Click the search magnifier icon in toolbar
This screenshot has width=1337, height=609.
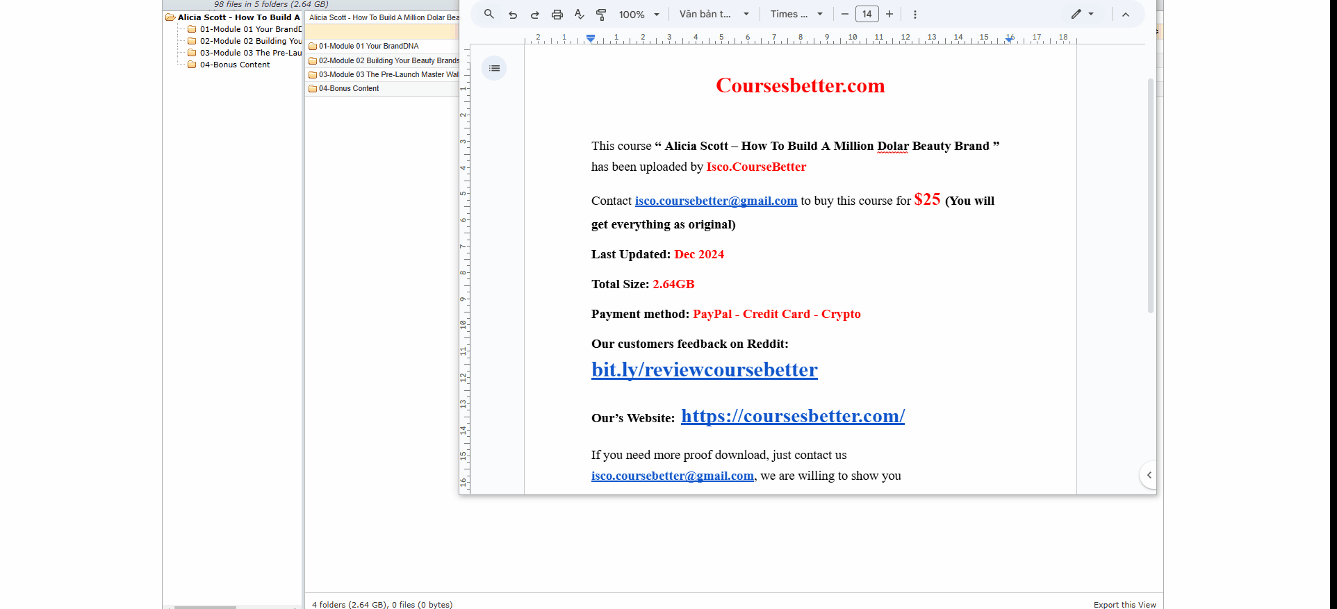pyautogui.click(x=489, y=14)
